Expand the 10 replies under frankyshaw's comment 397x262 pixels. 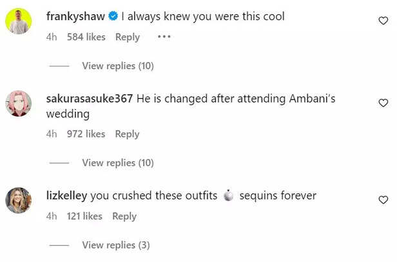[117, 66]
